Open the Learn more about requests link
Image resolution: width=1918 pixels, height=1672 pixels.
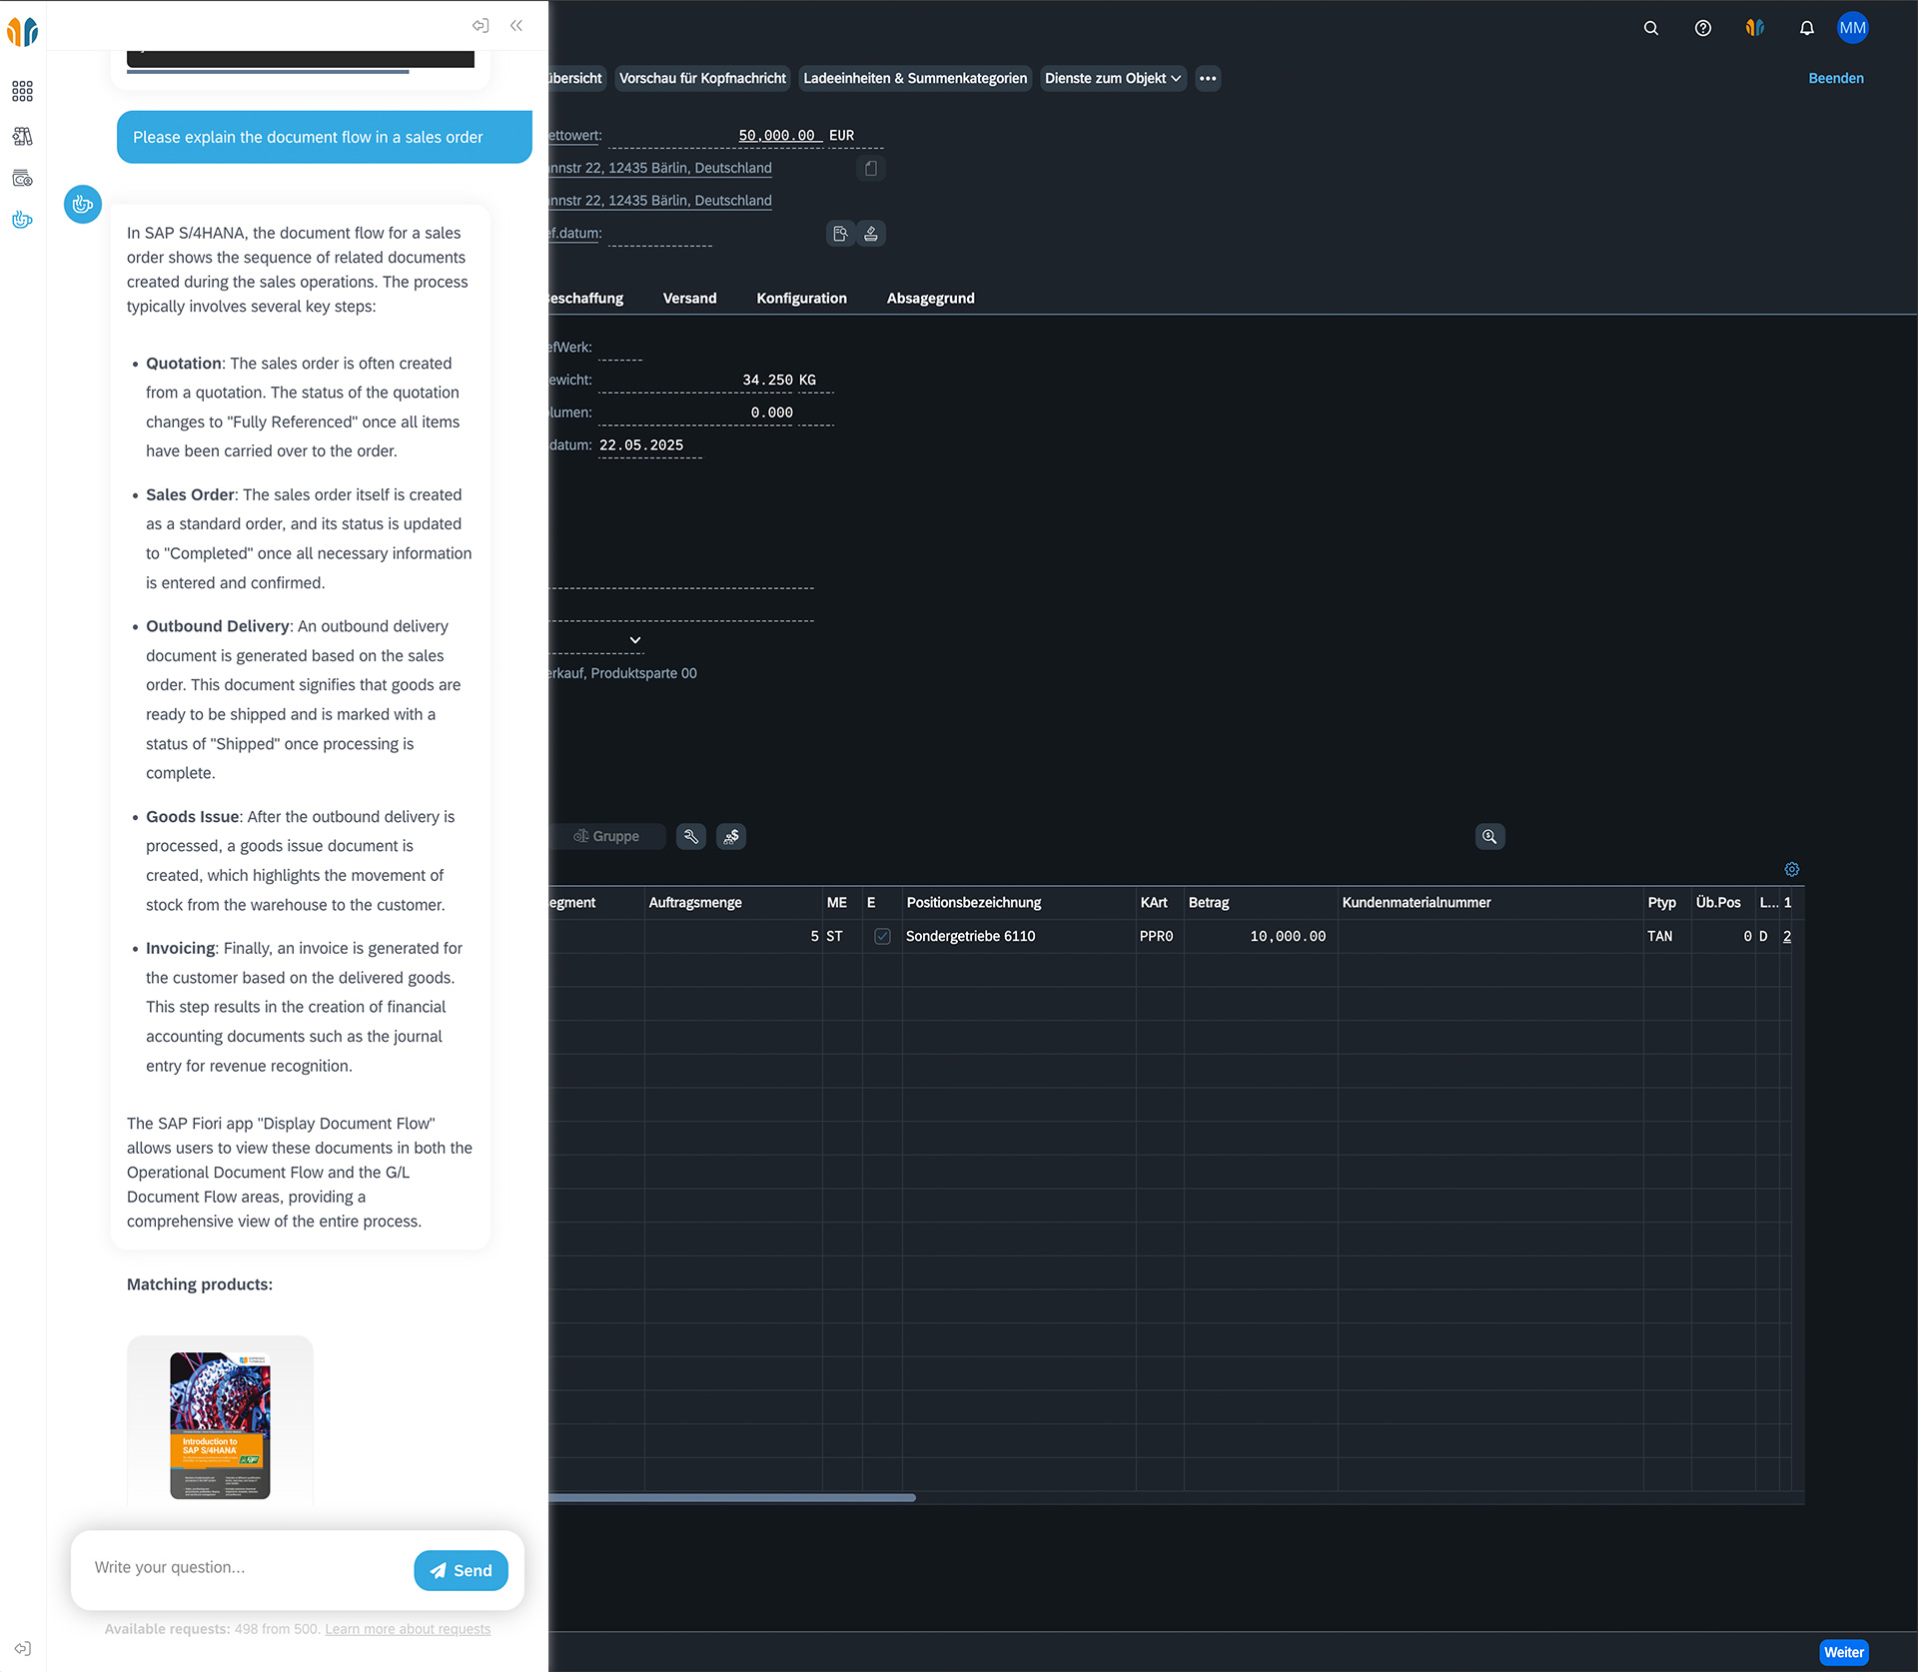408,1628
